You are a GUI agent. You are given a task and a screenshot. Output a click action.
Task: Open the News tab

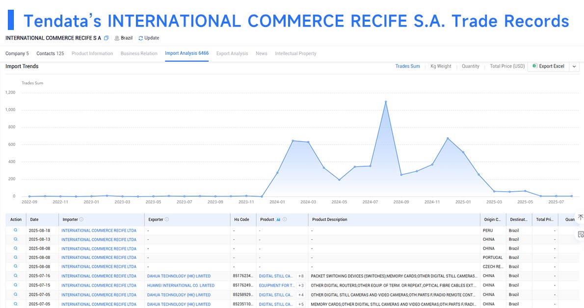pos(262,53)
